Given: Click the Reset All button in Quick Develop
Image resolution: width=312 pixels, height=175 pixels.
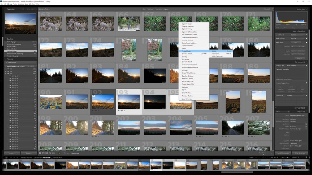Looking at the screenshot, I should pos(300,58).
